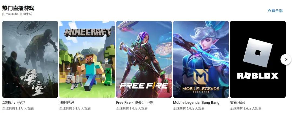
Task: Click the FREE FIRE logo on cover
Action: click(x=144, y=86)
